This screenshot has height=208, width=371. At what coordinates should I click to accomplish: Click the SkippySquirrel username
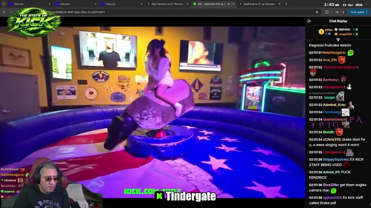(x=335, y=159)
